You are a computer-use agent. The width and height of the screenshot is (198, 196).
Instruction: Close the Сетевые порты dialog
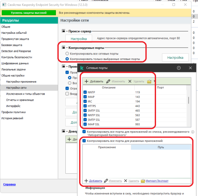(x=190, y=68)
